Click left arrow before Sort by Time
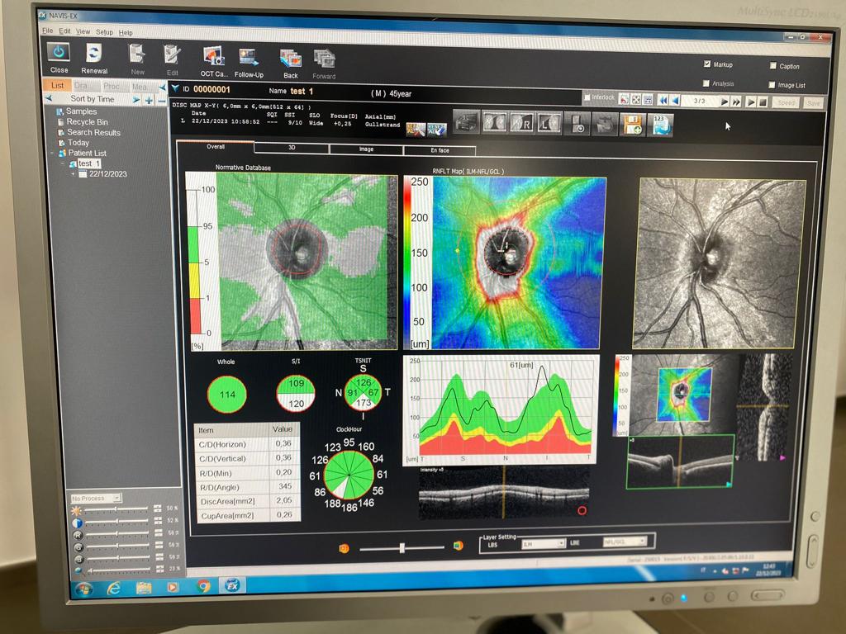The image size is (846, 634). point(49,98)
